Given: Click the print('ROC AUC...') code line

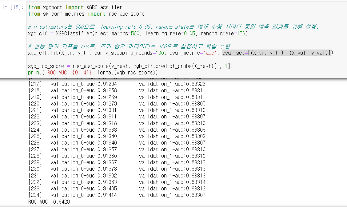Looking at the screenshot, I should pos(93,73).
